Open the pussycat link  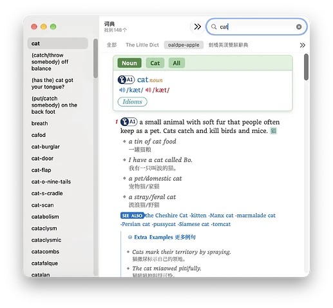(x=164, y=224)
